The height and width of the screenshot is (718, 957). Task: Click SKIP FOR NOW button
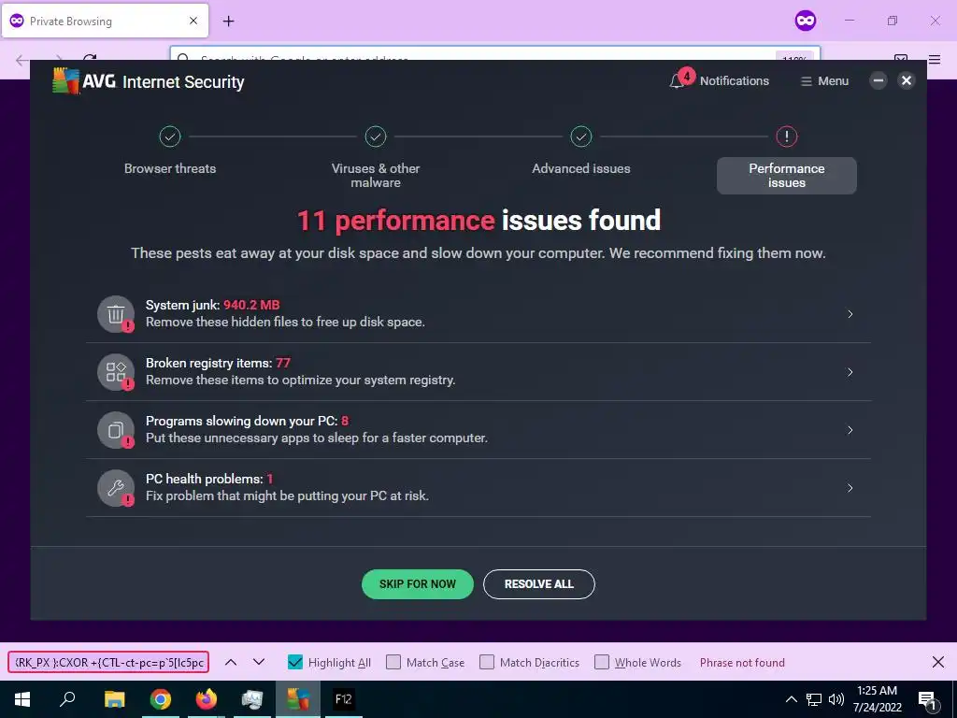click(418, 584)
